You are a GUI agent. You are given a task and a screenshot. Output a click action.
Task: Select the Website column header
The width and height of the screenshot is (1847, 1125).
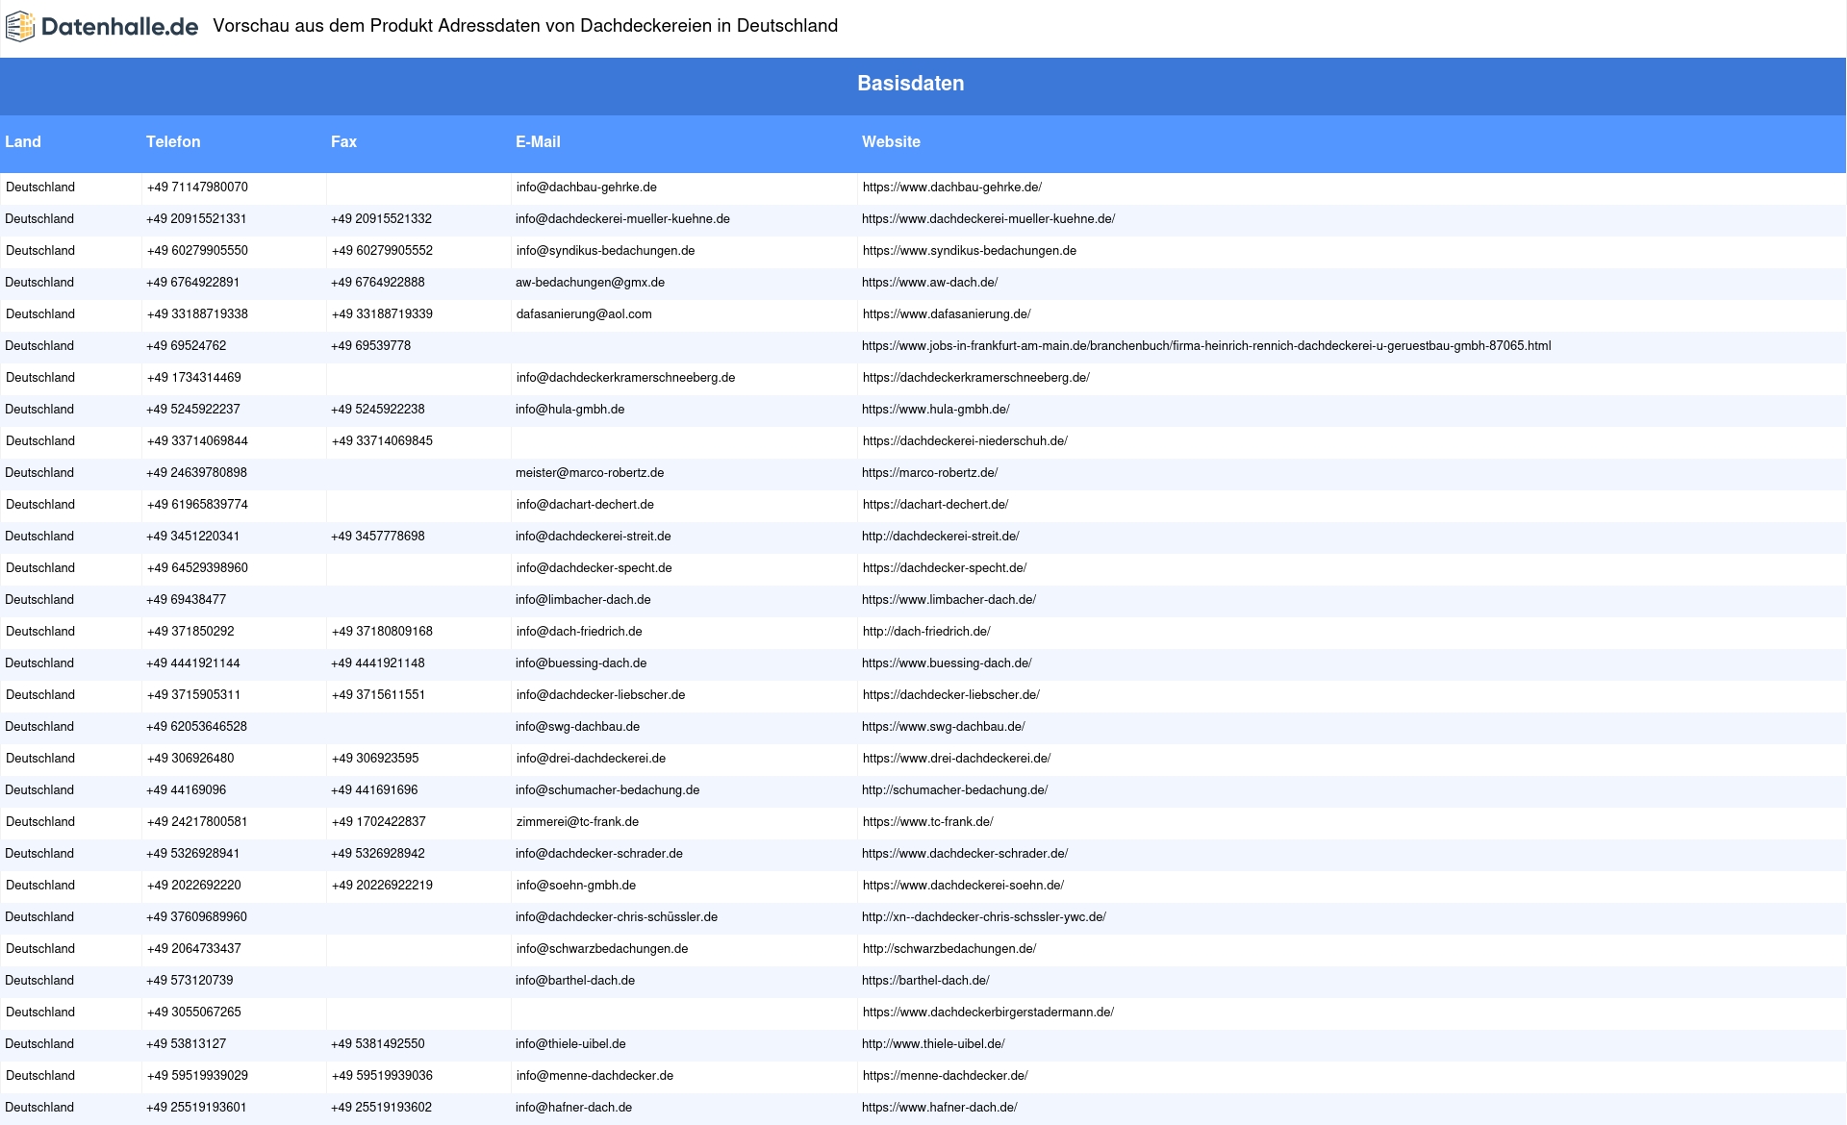coord(891,141)
